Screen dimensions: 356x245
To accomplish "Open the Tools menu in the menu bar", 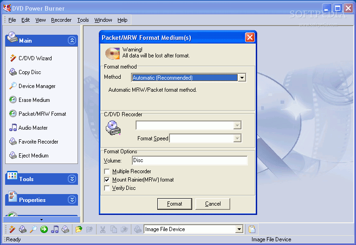I will (83, 20).
